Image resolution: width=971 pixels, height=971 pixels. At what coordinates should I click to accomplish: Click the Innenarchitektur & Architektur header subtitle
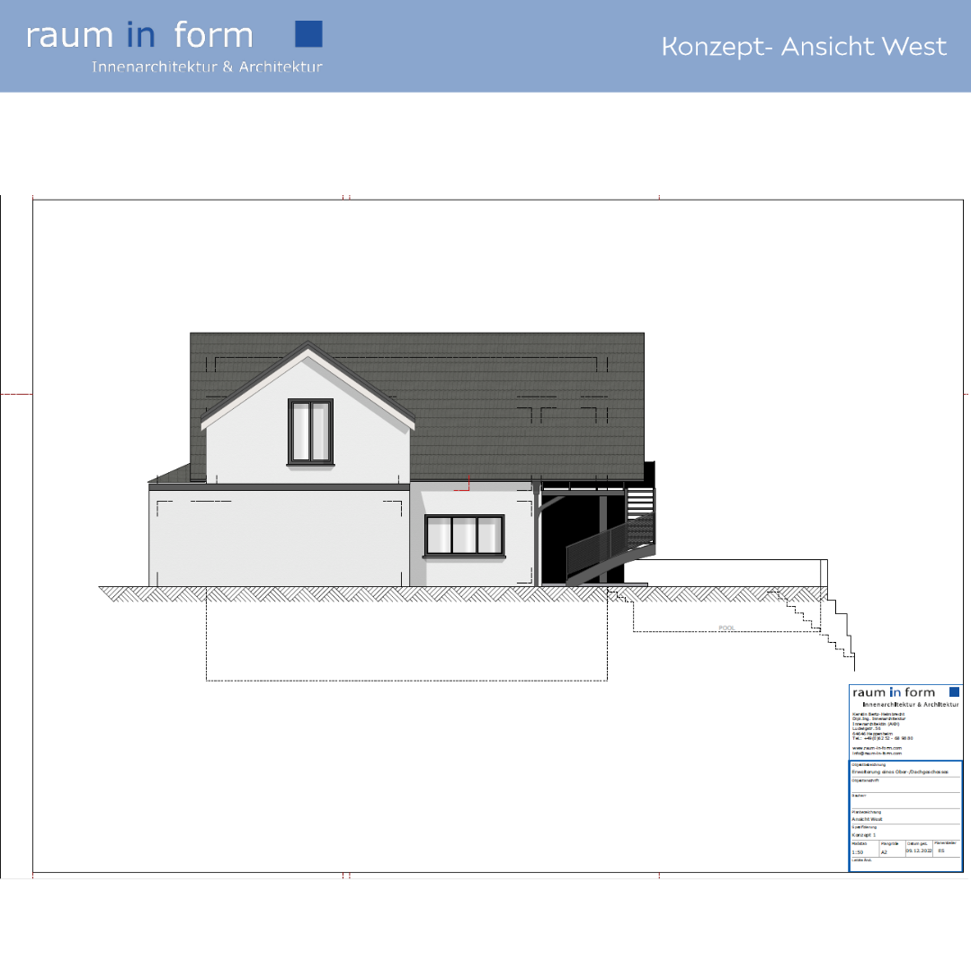click(x=207, y=67)
